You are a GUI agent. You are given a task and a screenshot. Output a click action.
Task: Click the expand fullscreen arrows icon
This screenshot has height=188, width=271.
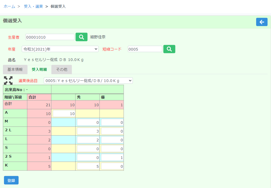[x=8, y=80]
